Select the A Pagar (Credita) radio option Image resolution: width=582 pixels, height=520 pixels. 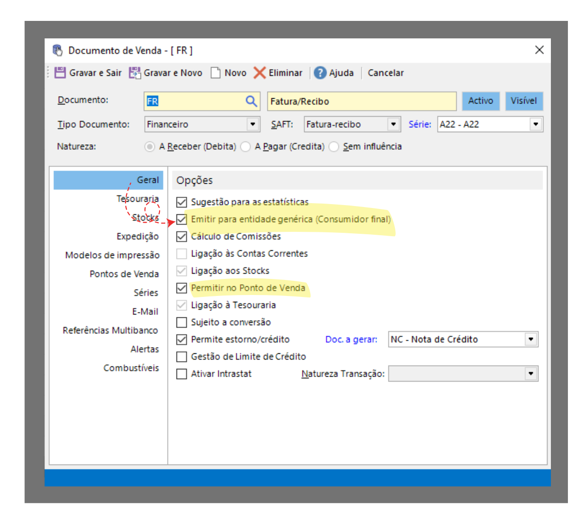tap(246, 147)
